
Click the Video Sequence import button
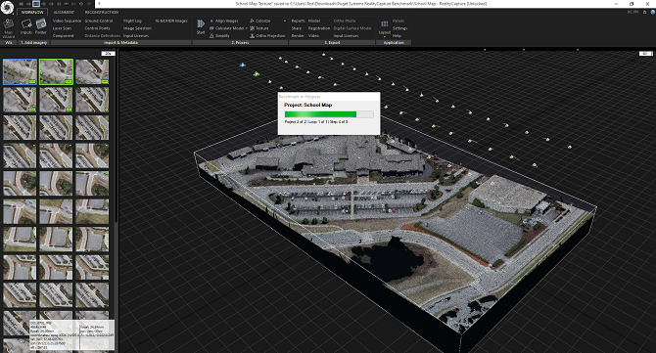click(x=67, y=21)
